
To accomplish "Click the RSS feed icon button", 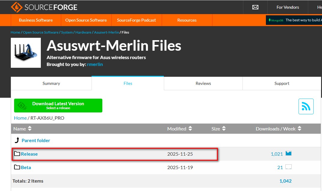I will (306, 106).
